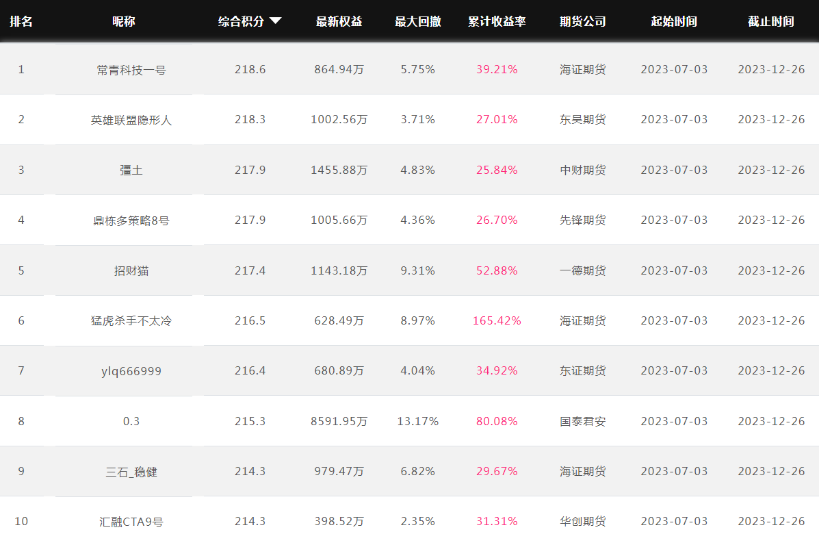The width and height of the screenshot is (819, 545).
Task: Select nickname 猛虎杀手不太冷
Action: (x=131, y=321)
